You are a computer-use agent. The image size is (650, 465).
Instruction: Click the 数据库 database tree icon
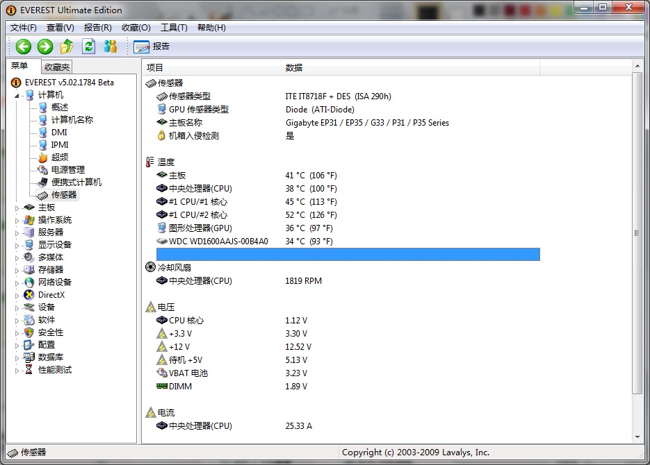click(29, 357)
